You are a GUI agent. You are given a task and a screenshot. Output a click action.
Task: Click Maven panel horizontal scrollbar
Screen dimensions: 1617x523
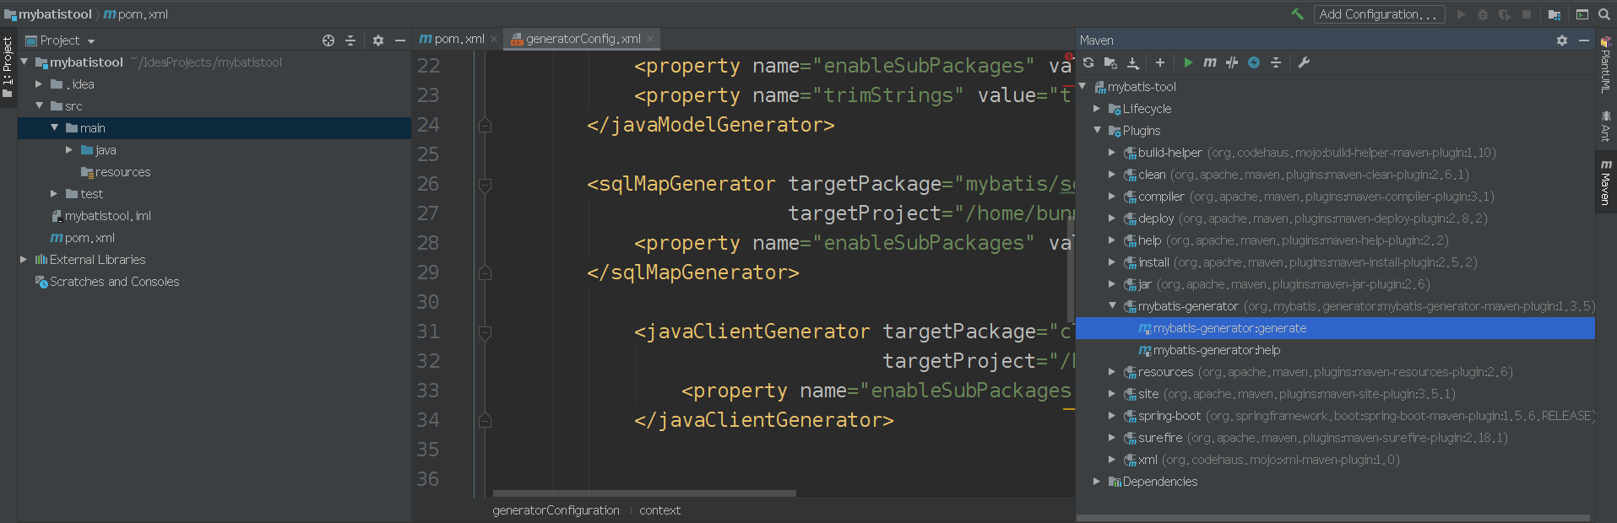click(x=1333, y=518)
